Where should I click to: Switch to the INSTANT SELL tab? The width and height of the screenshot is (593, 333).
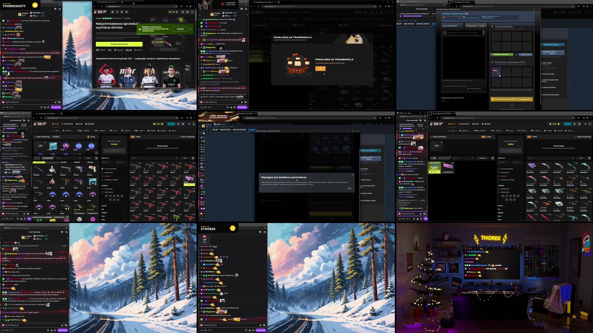pos(68,124)
